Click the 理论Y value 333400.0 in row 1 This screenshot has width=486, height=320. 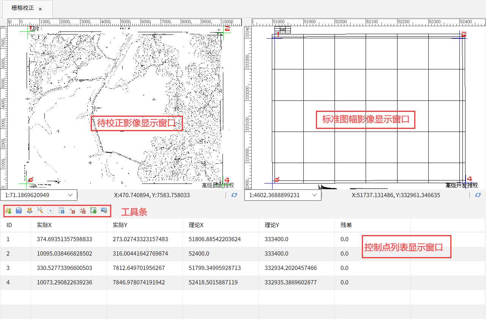pyautogui.click(x=276, y=239)
